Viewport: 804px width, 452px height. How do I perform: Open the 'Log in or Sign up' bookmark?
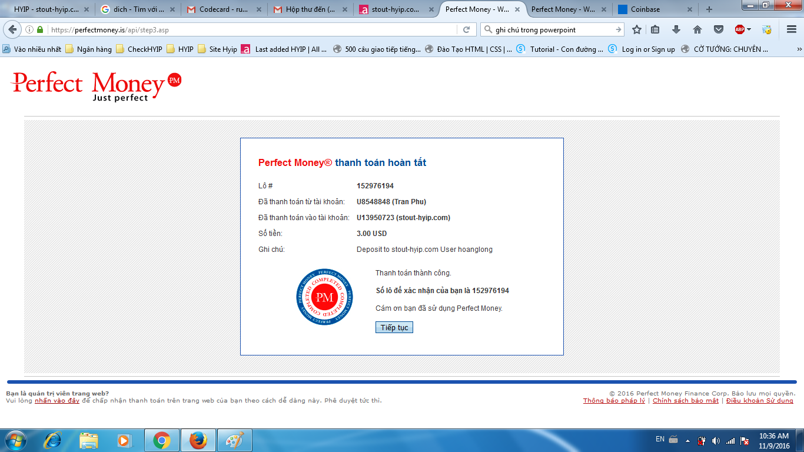(x=642, y=49)
